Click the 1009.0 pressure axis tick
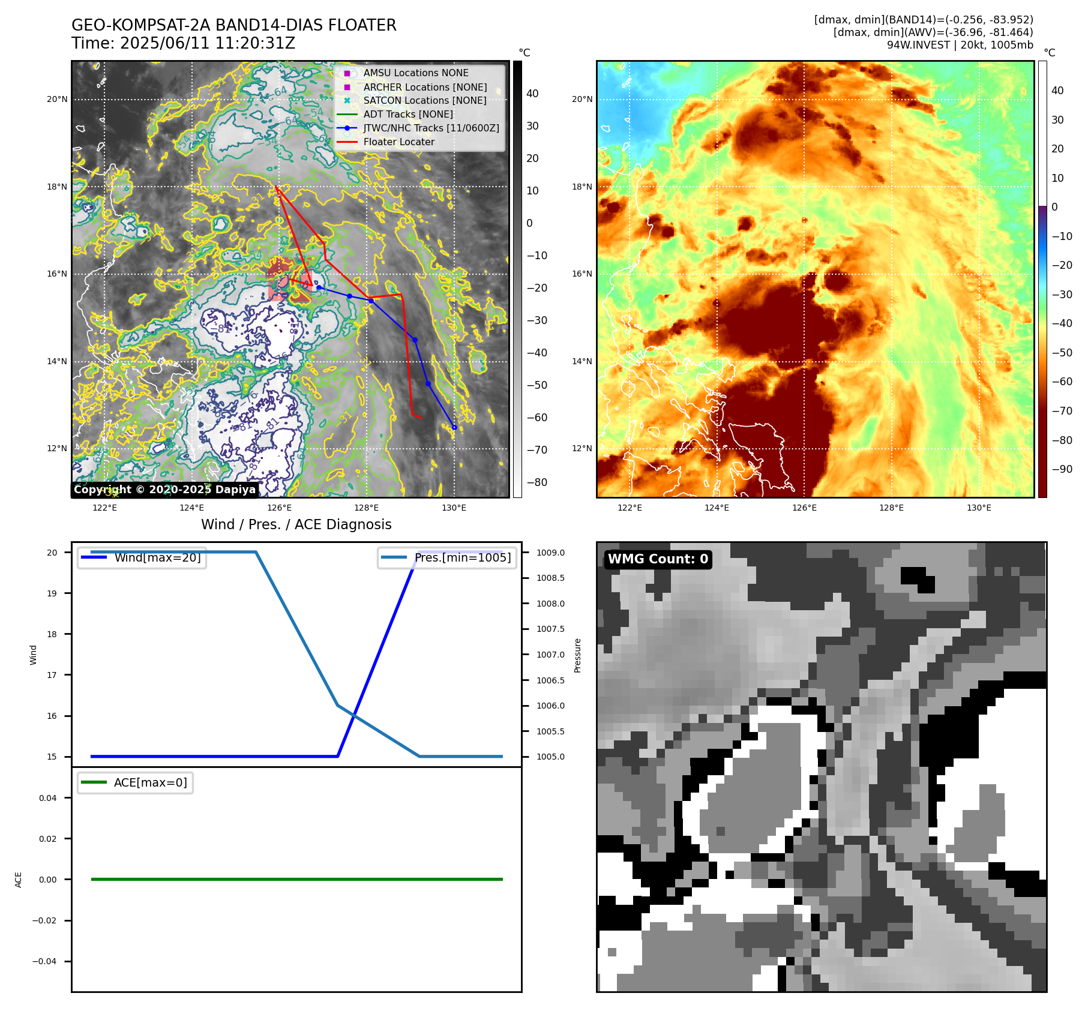1088x1014 pixels. 550,553
